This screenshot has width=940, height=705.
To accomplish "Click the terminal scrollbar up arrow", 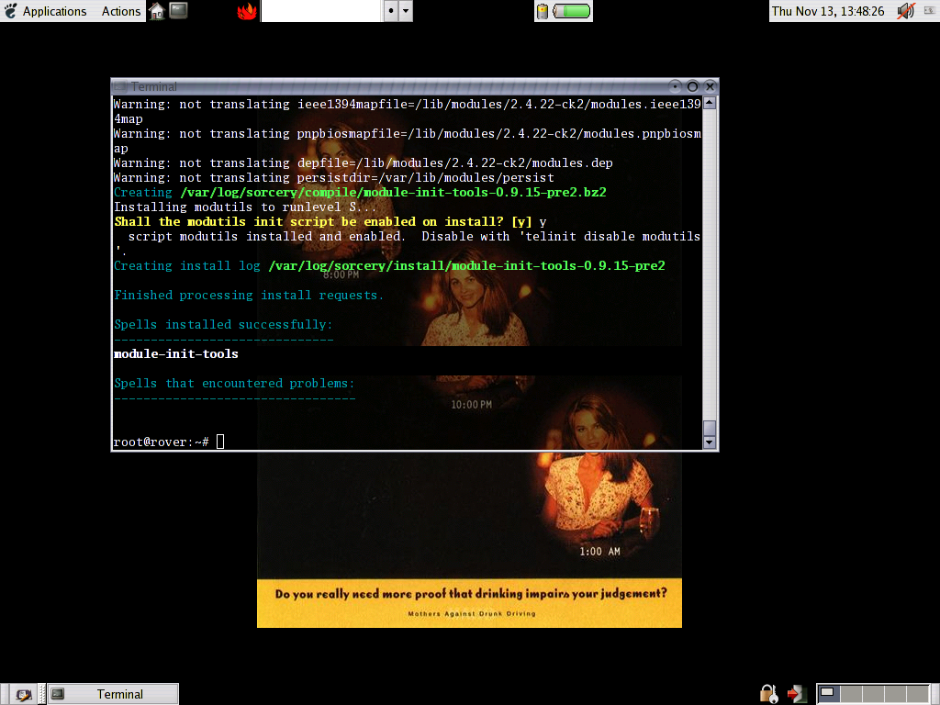I will [x=709, y=104].
